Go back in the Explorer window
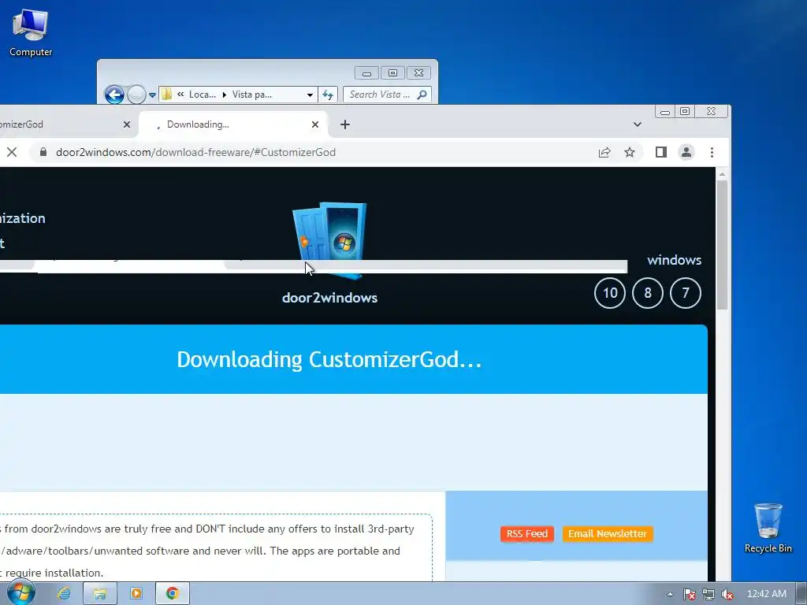807x605 pixels. (114, 95)
